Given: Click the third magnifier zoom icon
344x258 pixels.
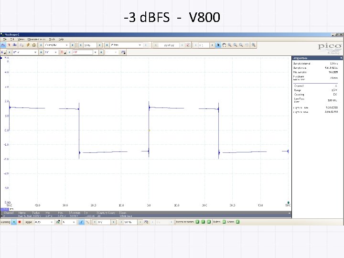Looking at the screenshot, I should coord(241,45).
